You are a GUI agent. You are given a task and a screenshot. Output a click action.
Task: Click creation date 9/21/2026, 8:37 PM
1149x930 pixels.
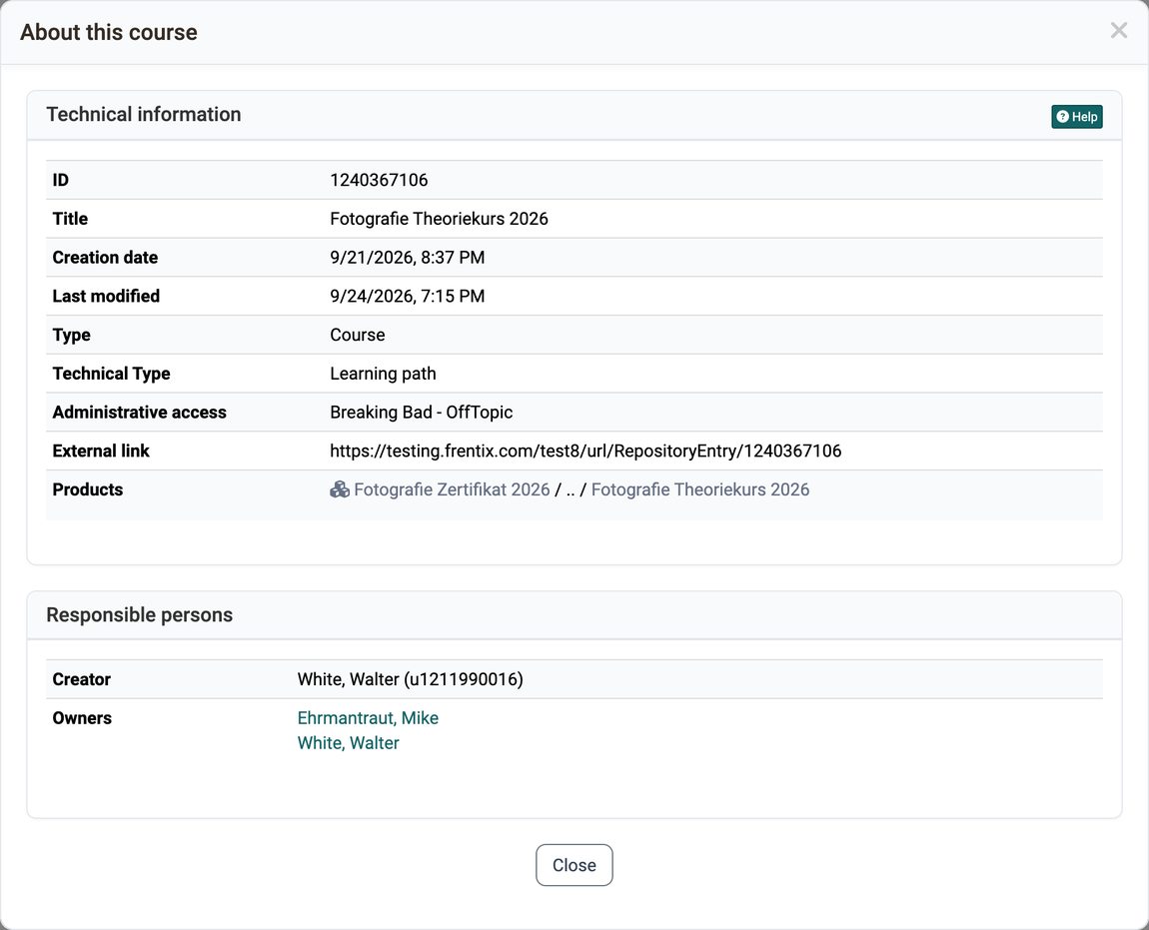point(407,258)
